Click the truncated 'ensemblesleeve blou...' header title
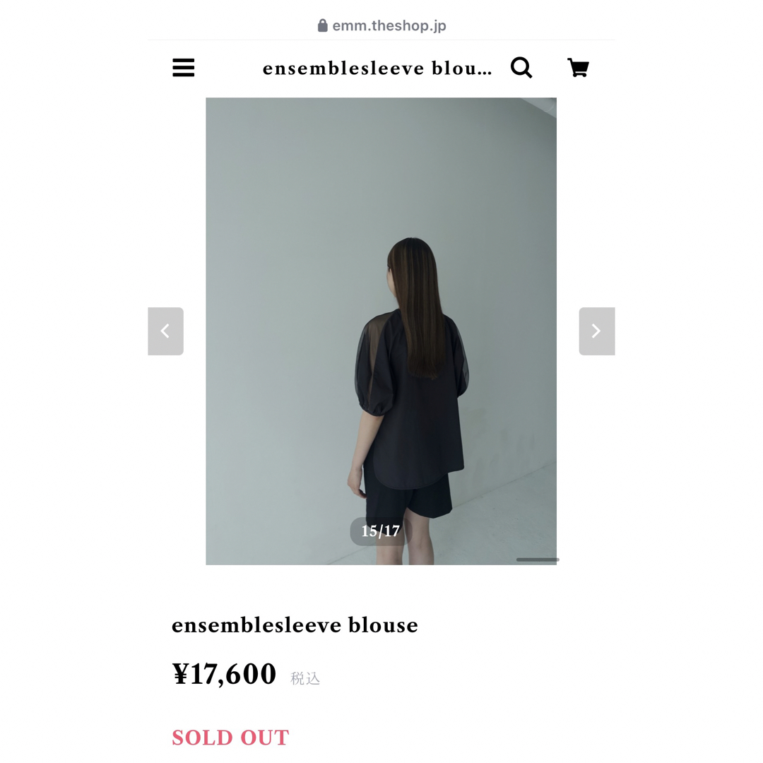The height and width of the screenshot is (763, 763). coord(377,69)
